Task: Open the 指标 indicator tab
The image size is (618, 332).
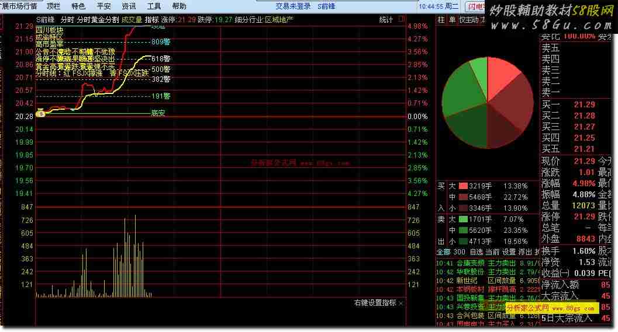Action: pos(152,20)
